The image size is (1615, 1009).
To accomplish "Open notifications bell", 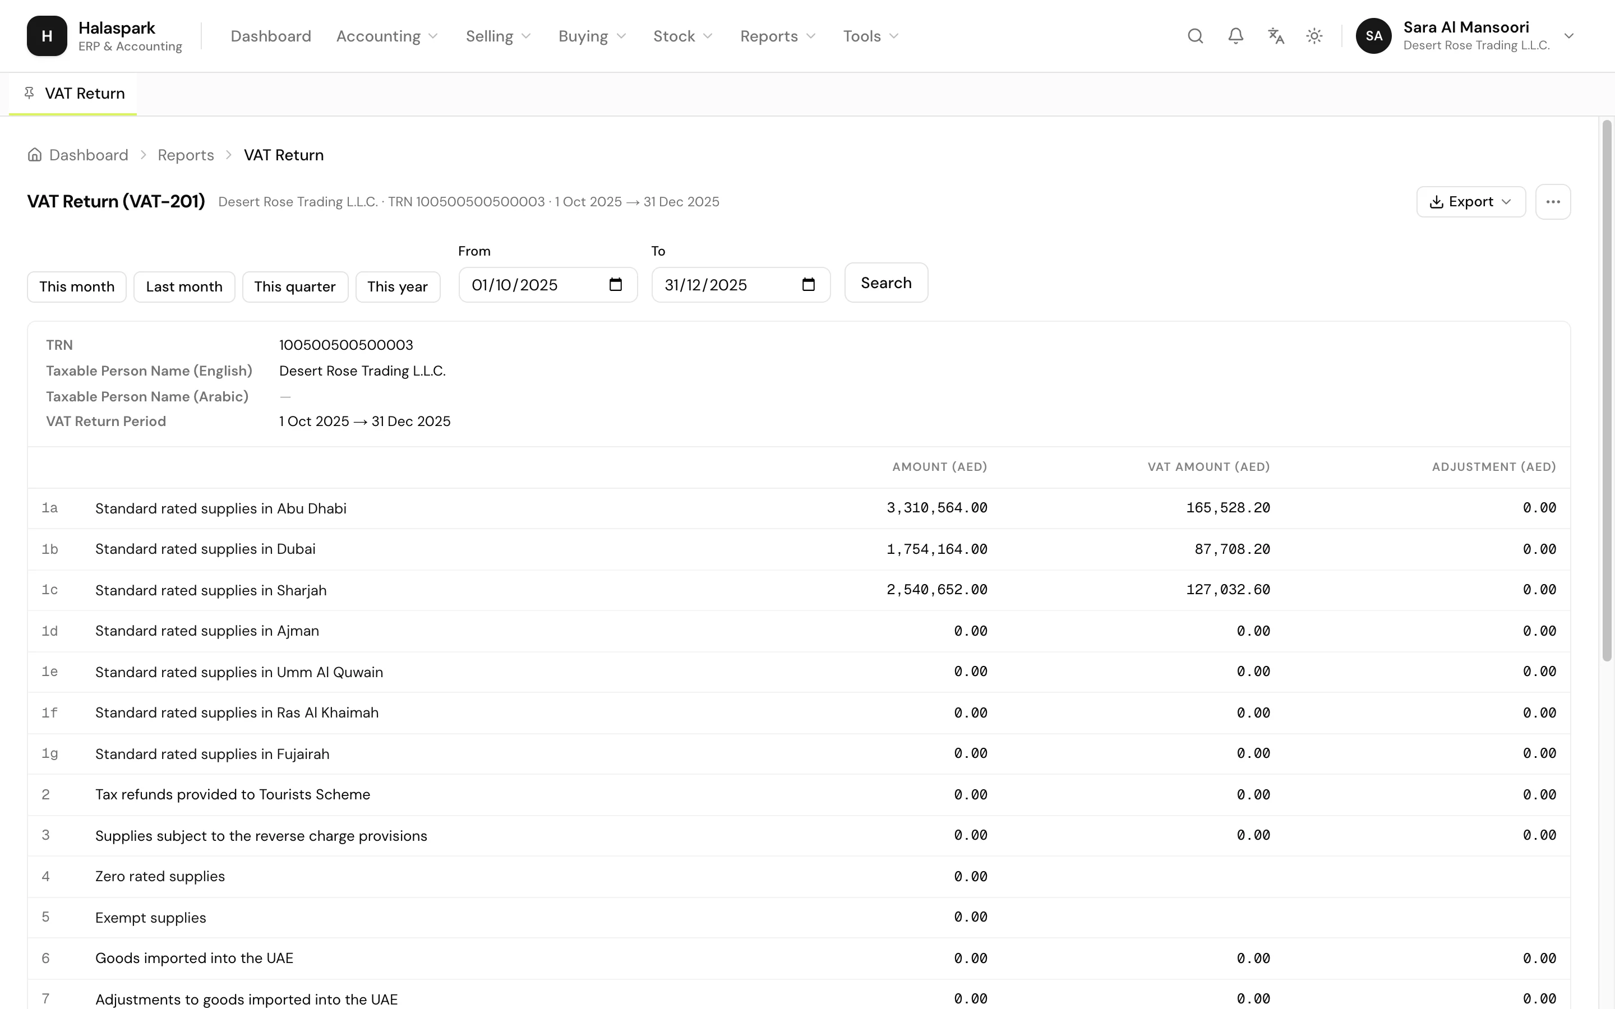I will pos(1235,36).
